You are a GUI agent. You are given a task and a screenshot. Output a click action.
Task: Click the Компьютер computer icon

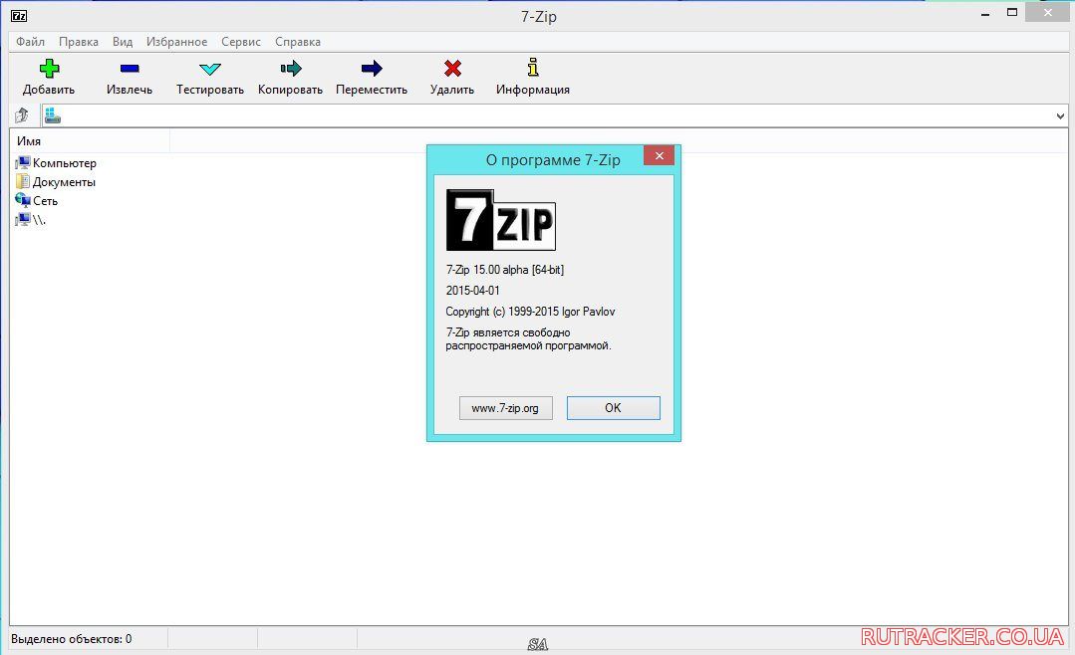pos(23,162)
